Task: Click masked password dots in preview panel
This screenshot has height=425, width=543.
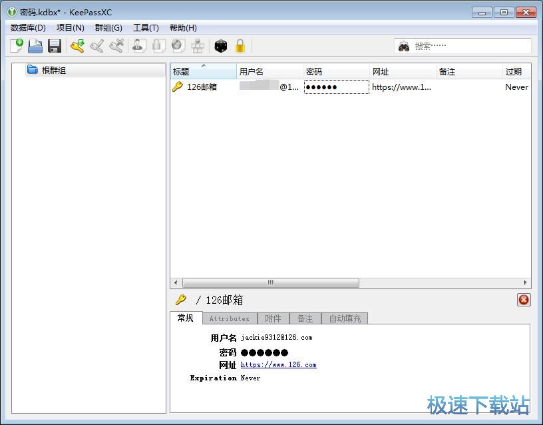Action: [264, 352]
